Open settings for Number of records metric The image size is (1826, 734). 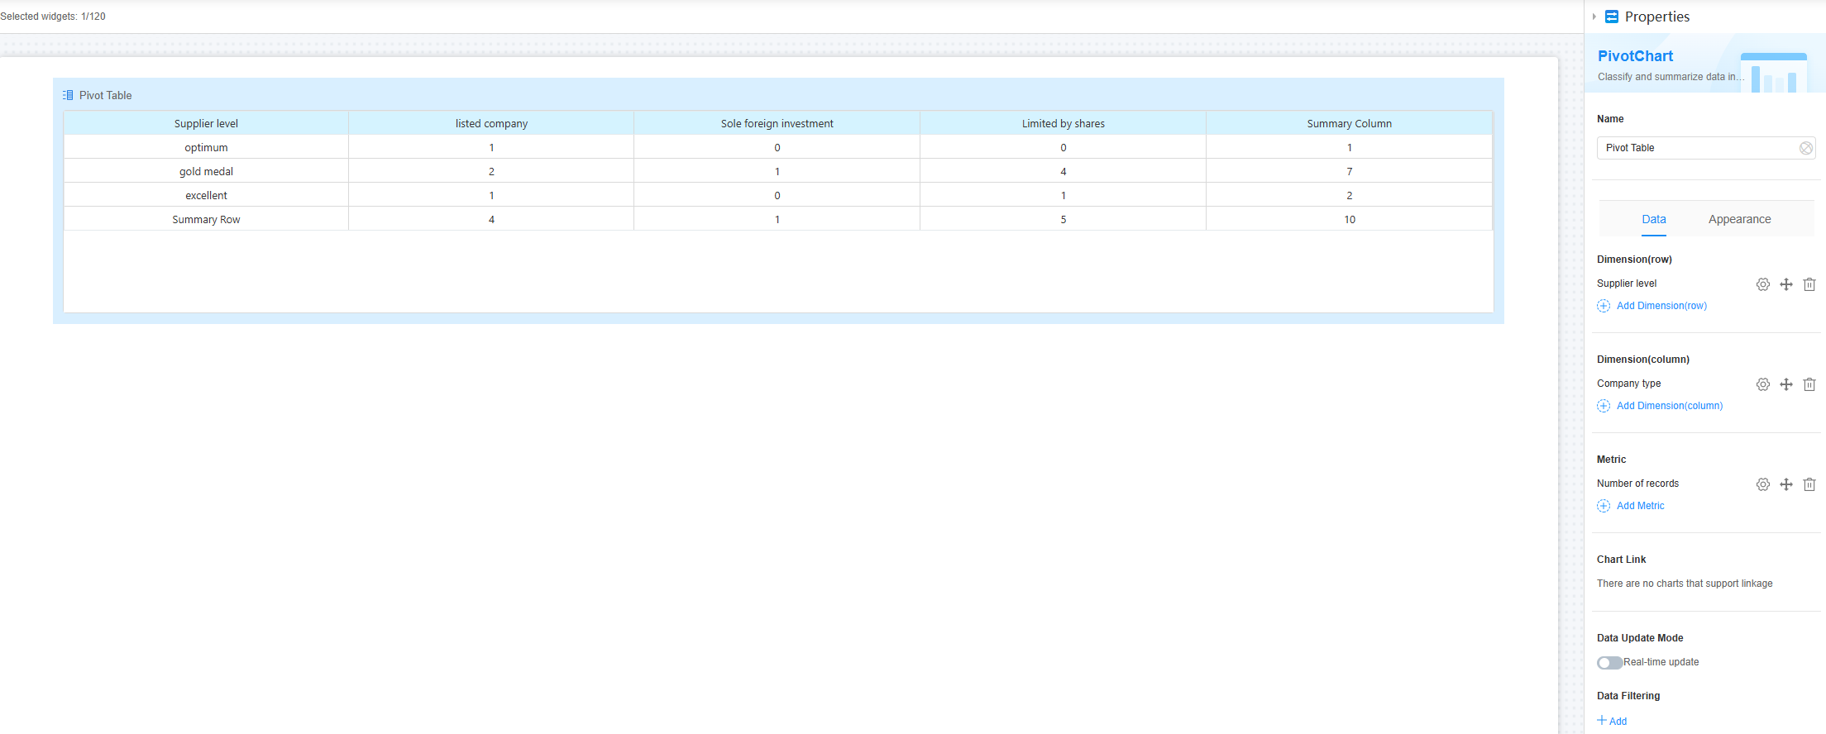click(1763, 484)
